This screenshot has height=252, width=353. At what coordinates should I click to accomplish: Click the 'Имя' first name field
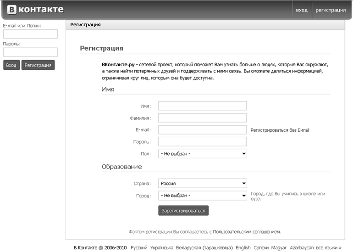(202, 106)
